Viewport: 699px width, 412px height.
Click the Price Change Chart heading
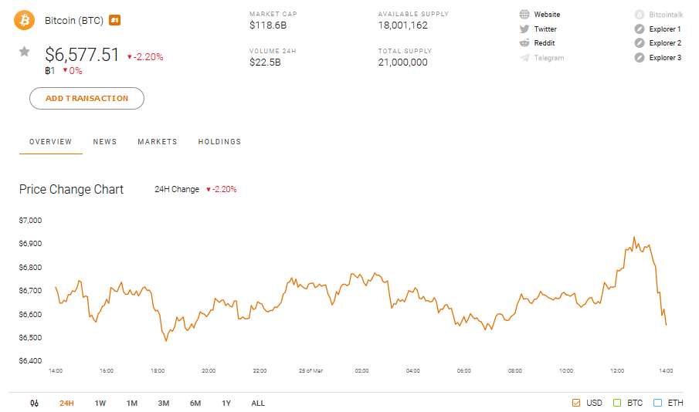(x=71, y=189)
